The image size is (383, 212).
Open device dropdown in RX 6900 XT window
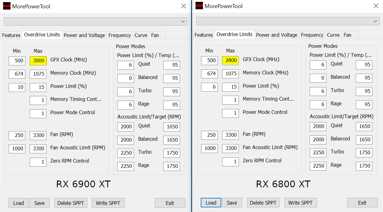click(96, 21)
